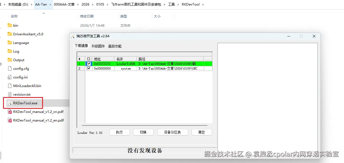This screenshot has height=163, width=344.
Task: Click the 设备分区表 button
Action: [173, 132]
